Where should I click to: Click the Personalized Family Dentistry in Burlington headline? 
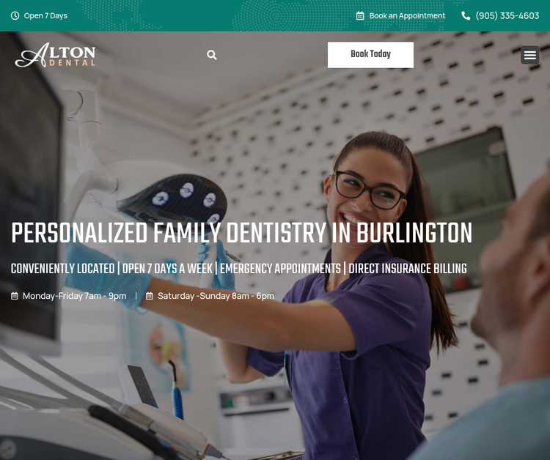241,234
